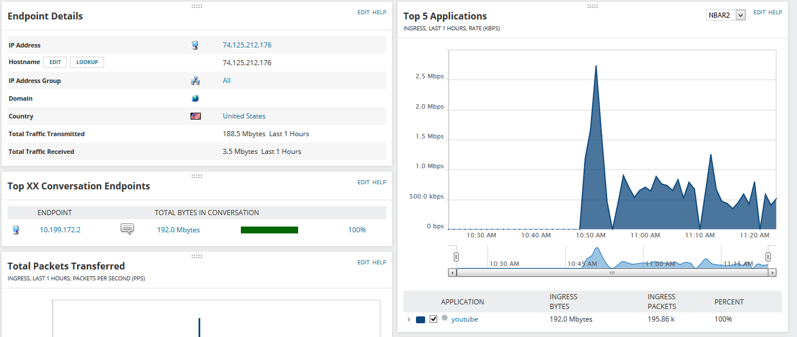Uncheck the youtube application checkbox

[433, 319]
